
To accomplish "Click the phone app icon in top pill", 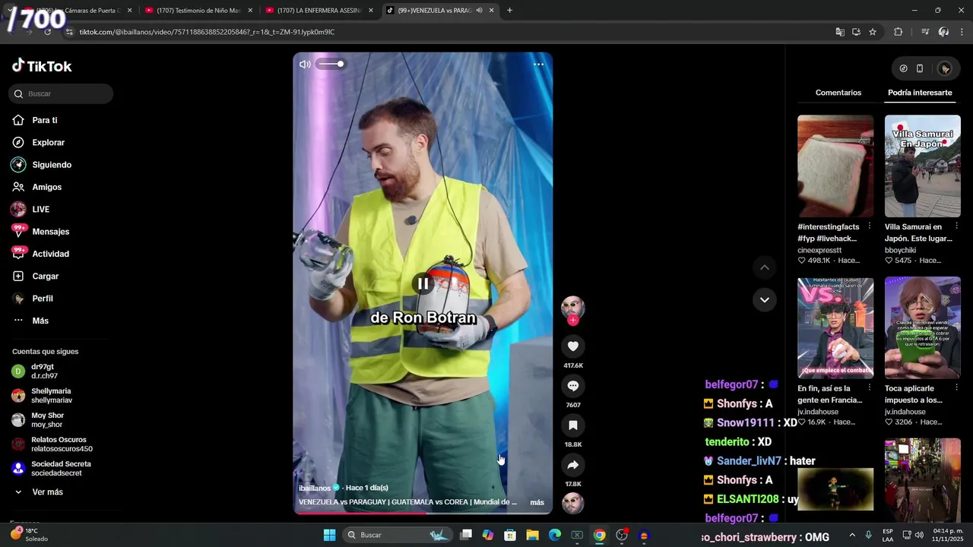I will [x=920, y=68].
